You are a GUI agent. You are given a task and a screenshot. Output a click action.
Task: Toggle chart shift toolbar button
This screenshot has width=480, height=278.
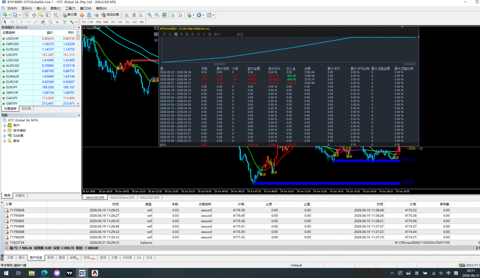(180, 15)
